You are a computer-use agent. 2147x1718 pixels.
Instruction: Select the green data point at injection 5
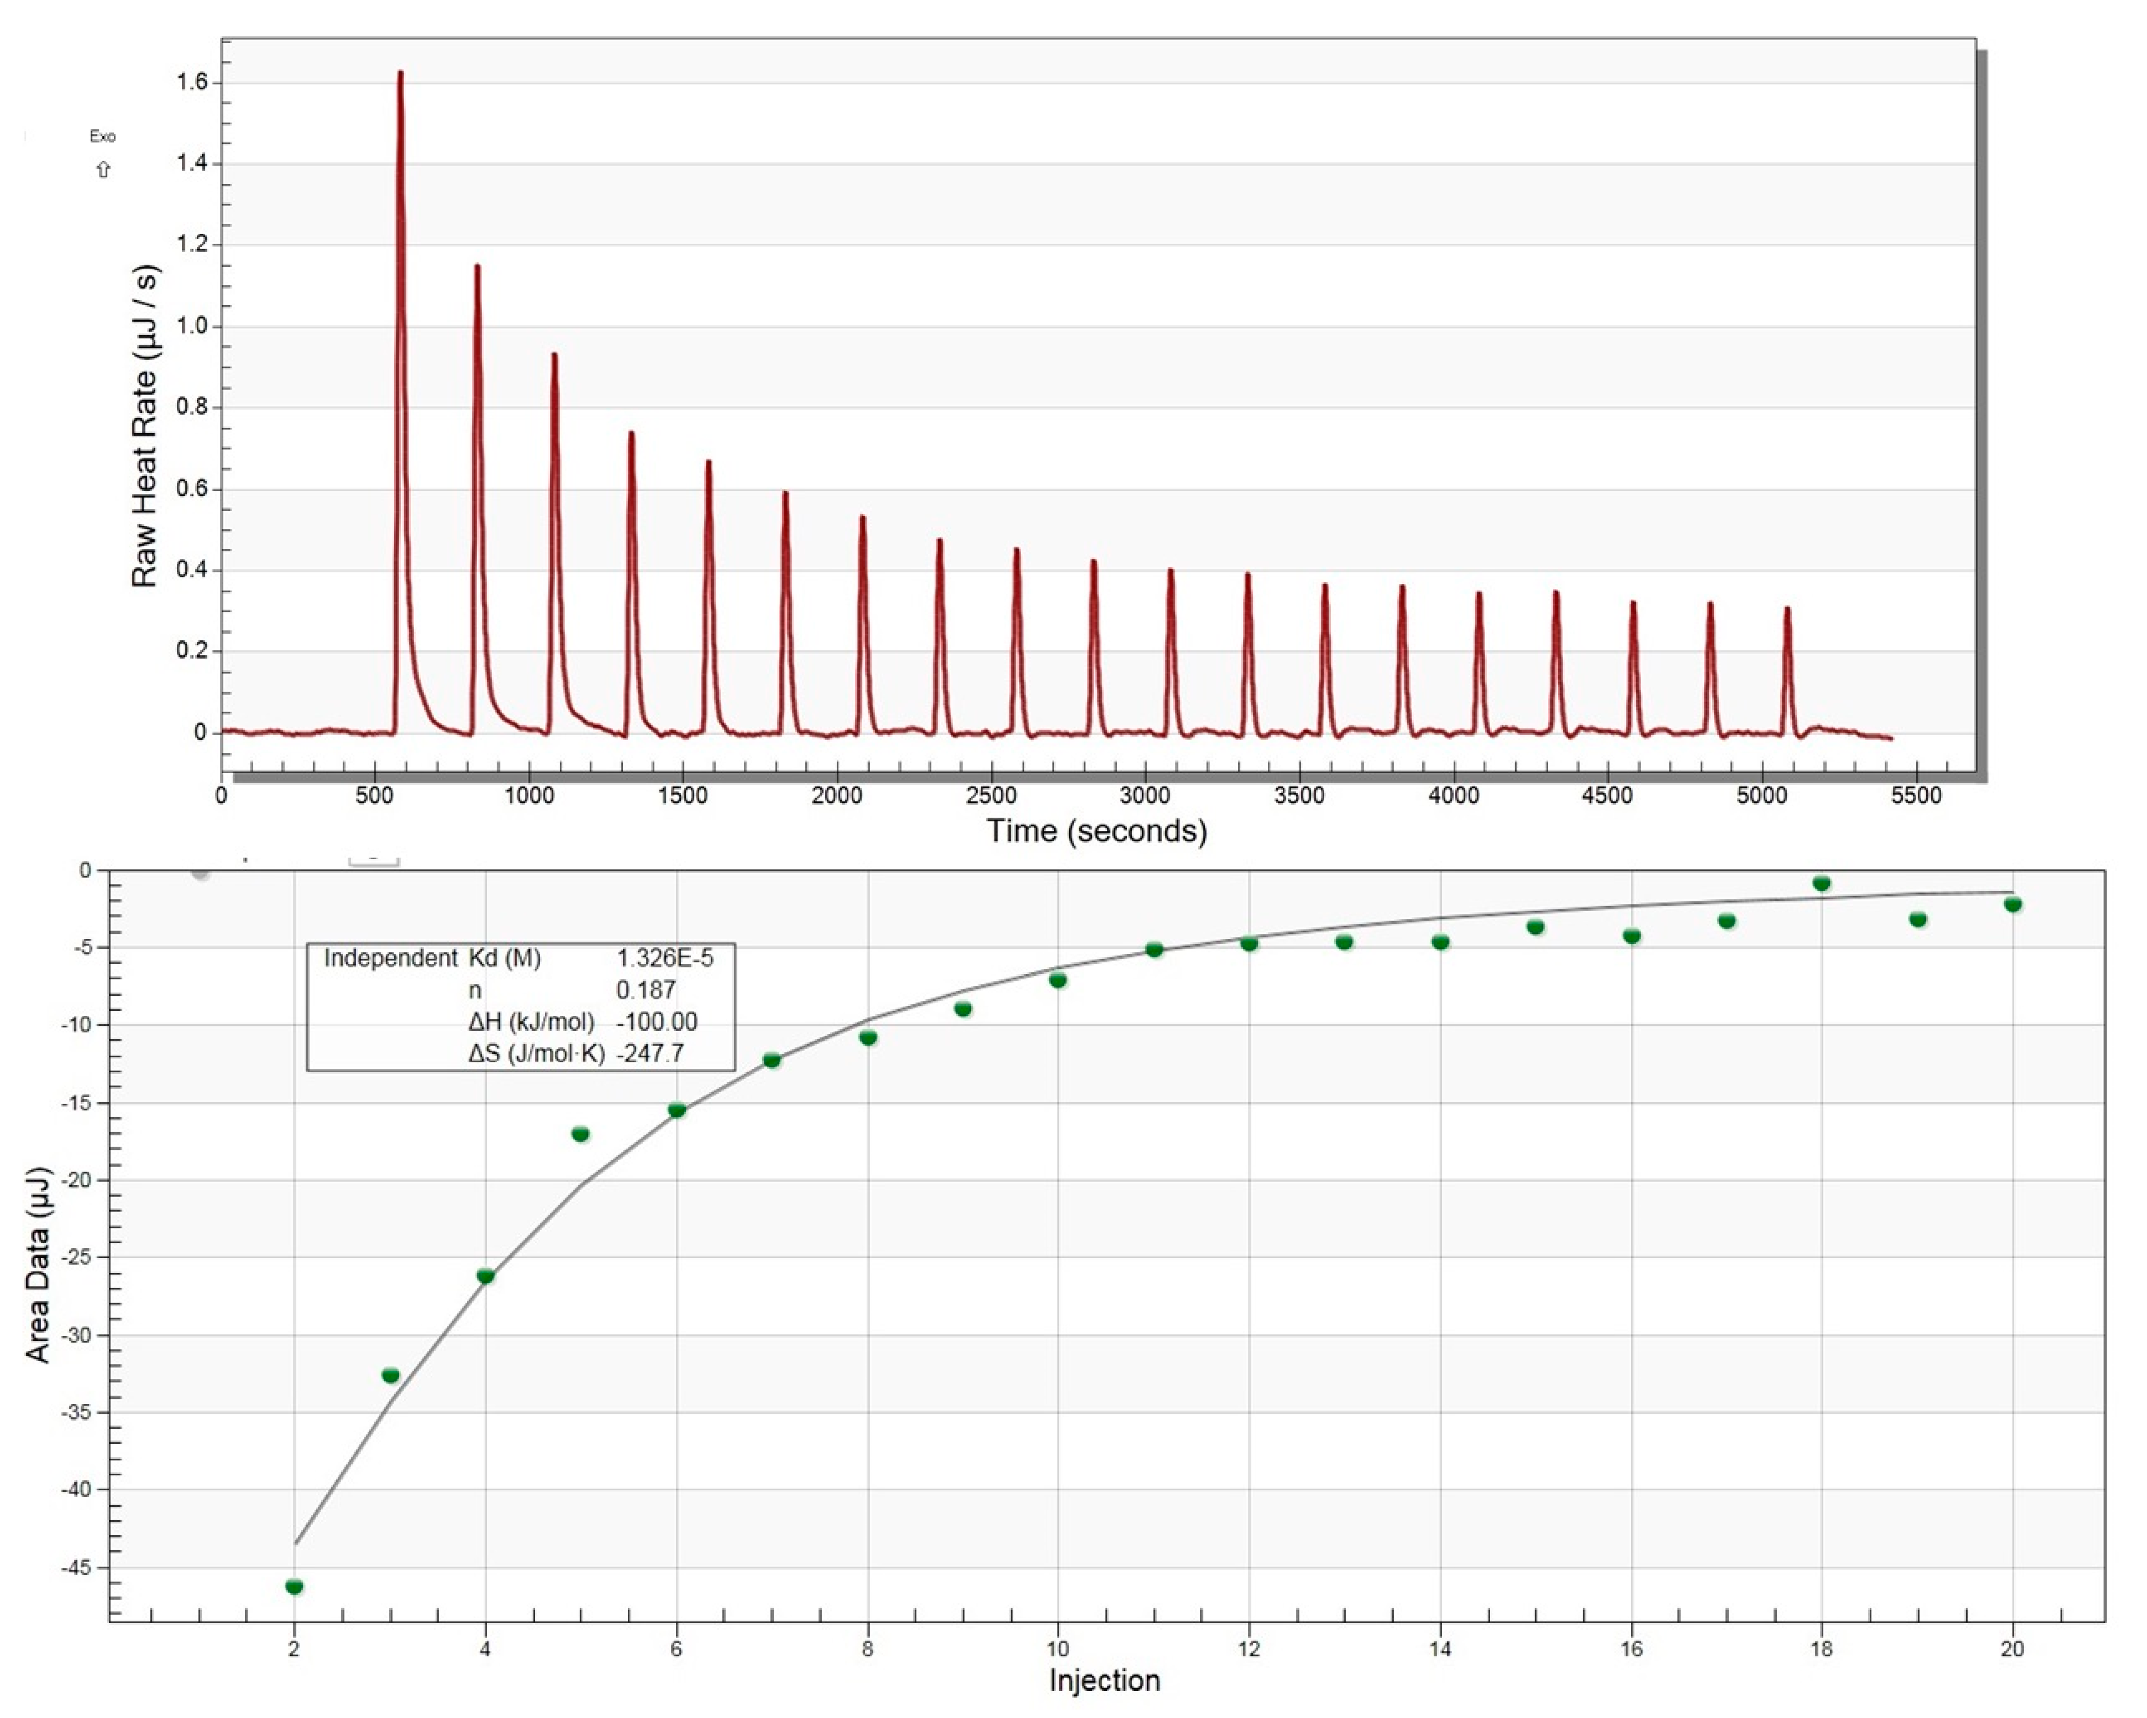click(581, 1134)
